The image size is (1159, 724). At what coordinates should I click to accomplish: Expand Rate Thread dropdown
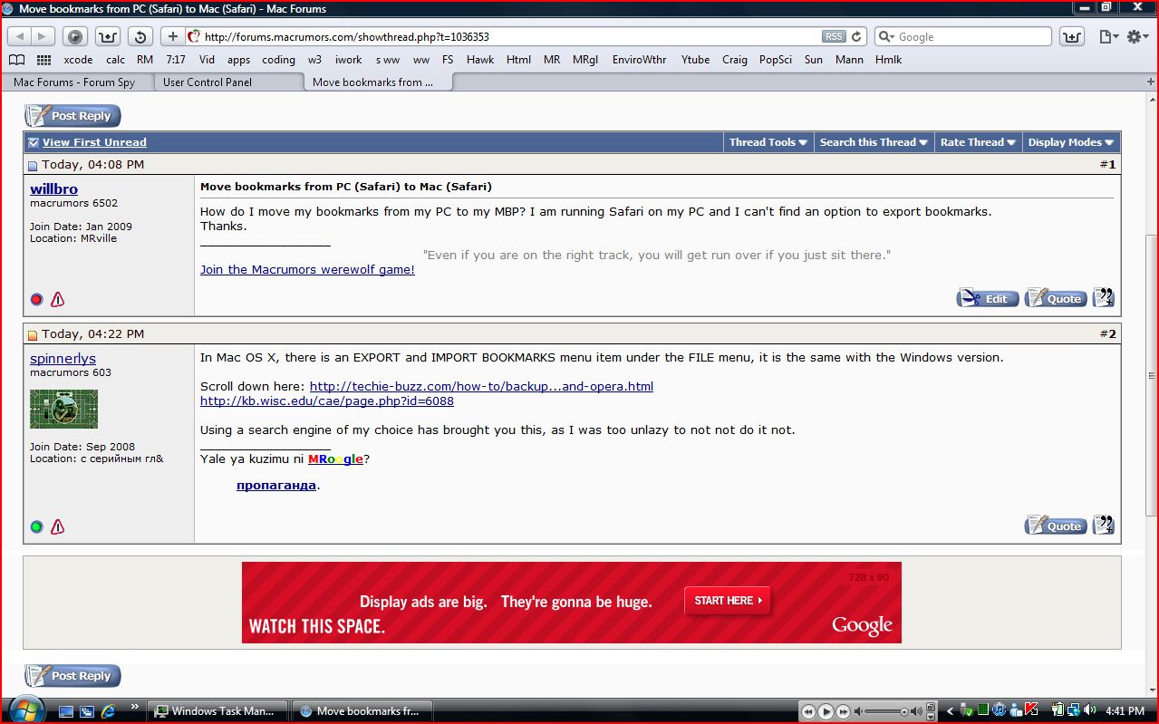[x=978, y=142]
